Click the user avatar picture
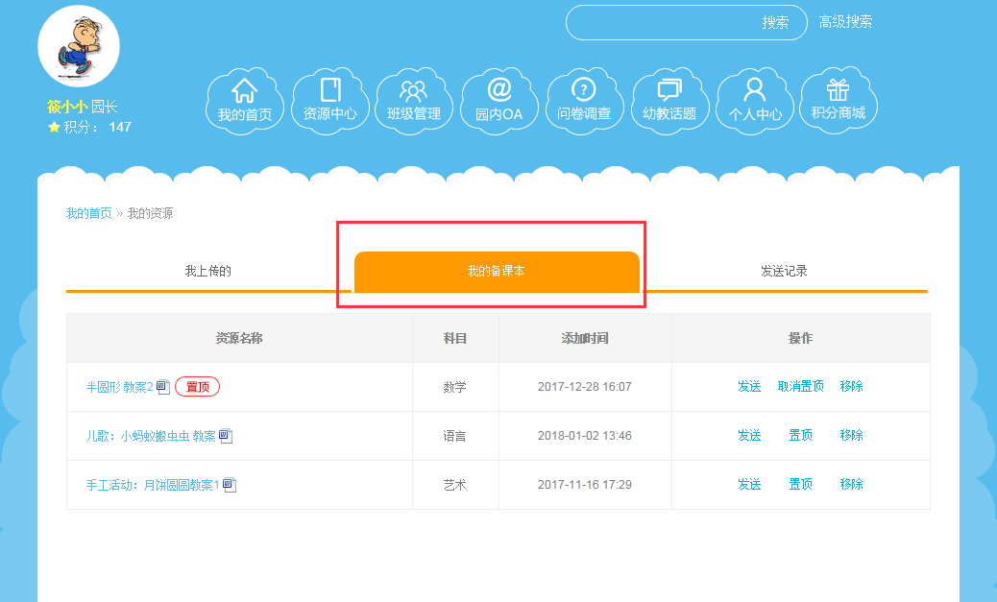The height and width of the screenshot is (602, 997). coord(79,46)
